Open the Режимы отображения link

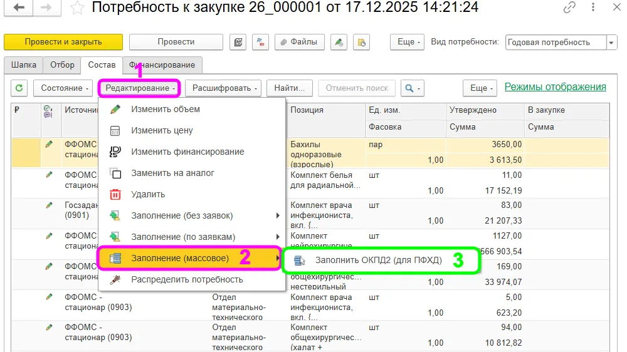[x=555, y=86]
